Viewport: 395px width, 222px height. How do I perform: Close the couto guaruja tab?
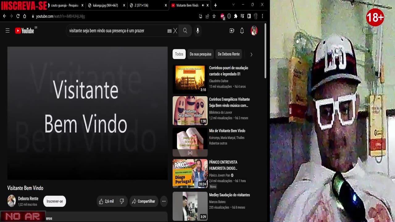click(82, 5)
